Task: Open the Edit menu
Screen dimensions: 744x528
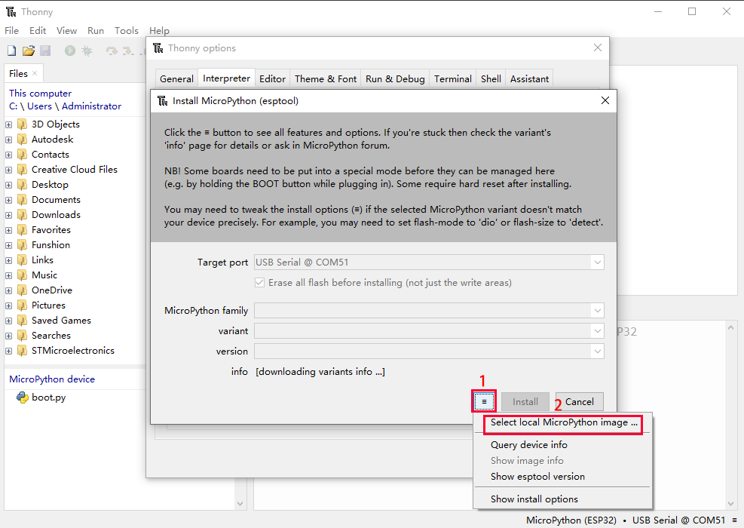Action: click(x=38, y=30)
